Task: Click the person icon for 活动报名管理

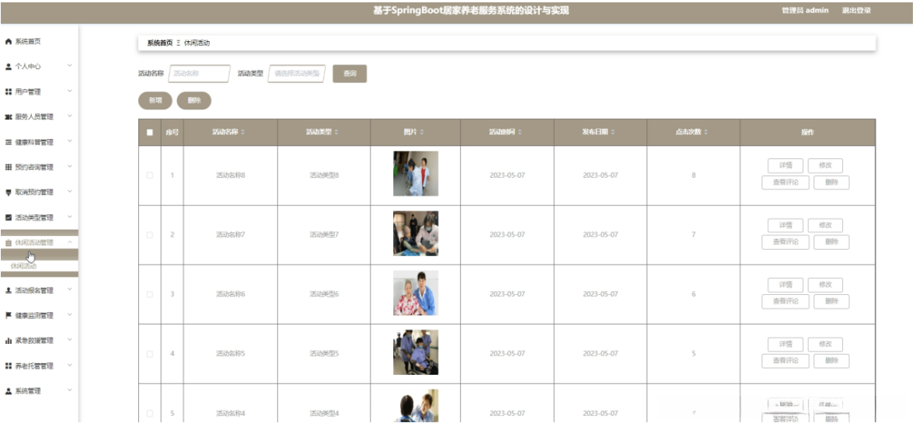Action: pyautogui.click(x=9, y=290)
